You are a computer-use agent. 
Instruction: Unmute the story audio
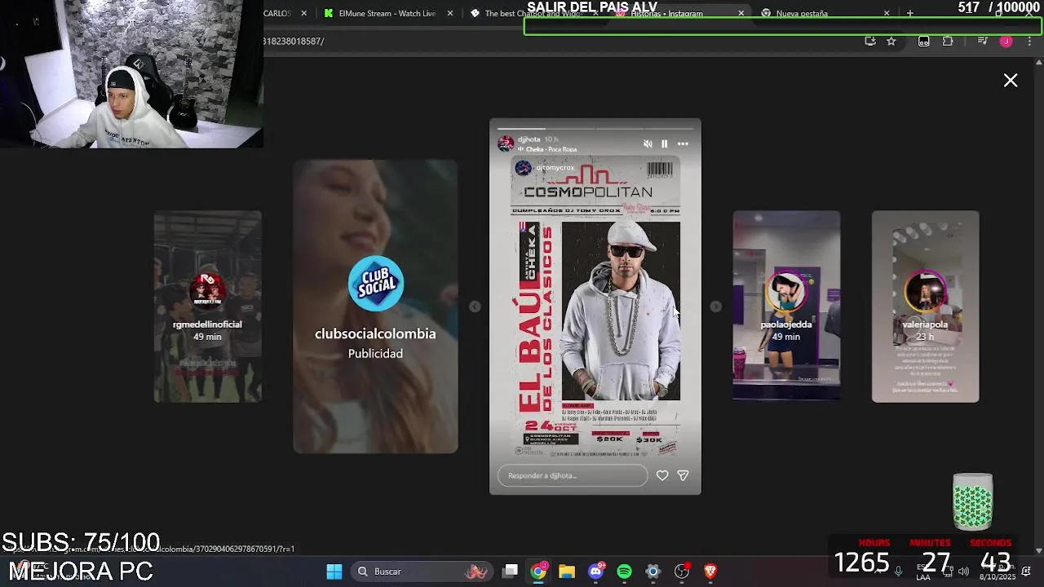648,143
